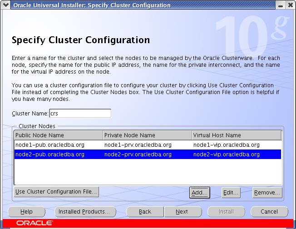Select node2-pub.oracledba.org cell

point(59,154)
